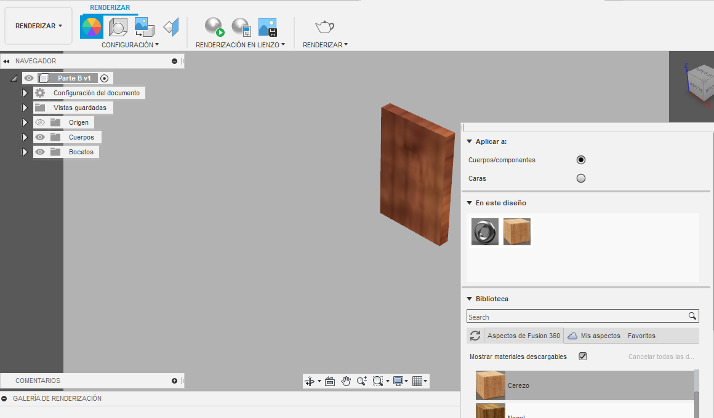714x418 pixels.
Task: Select the Pan hand tool
Action: [x=346, y=381]
